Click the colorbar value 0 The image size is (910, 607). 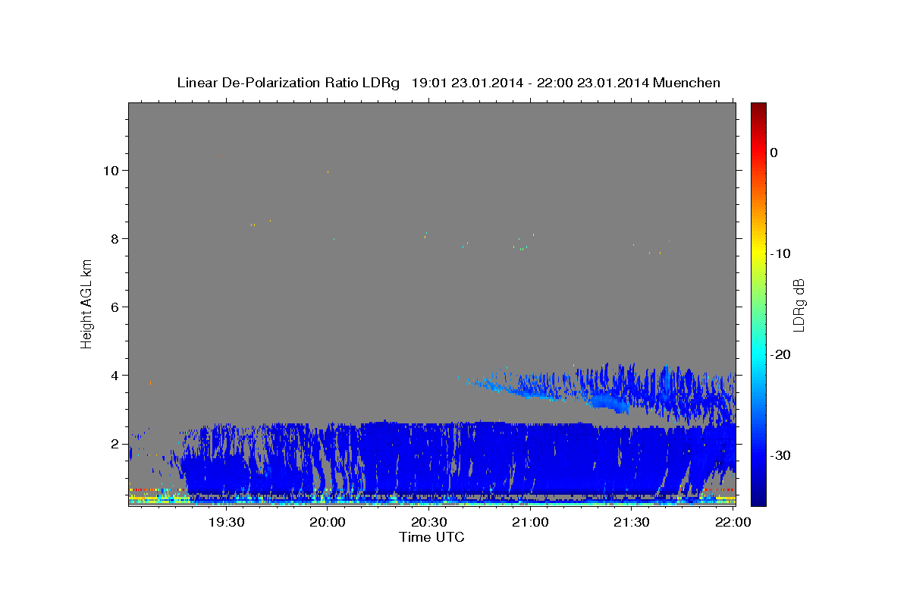point(773,153)
